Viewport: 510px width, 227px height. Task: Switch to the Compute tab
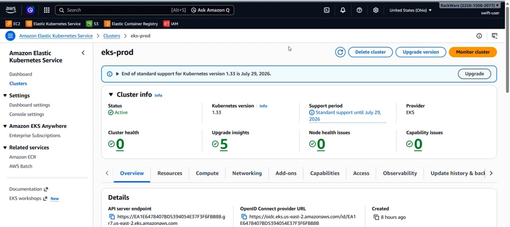click(207, 173)
